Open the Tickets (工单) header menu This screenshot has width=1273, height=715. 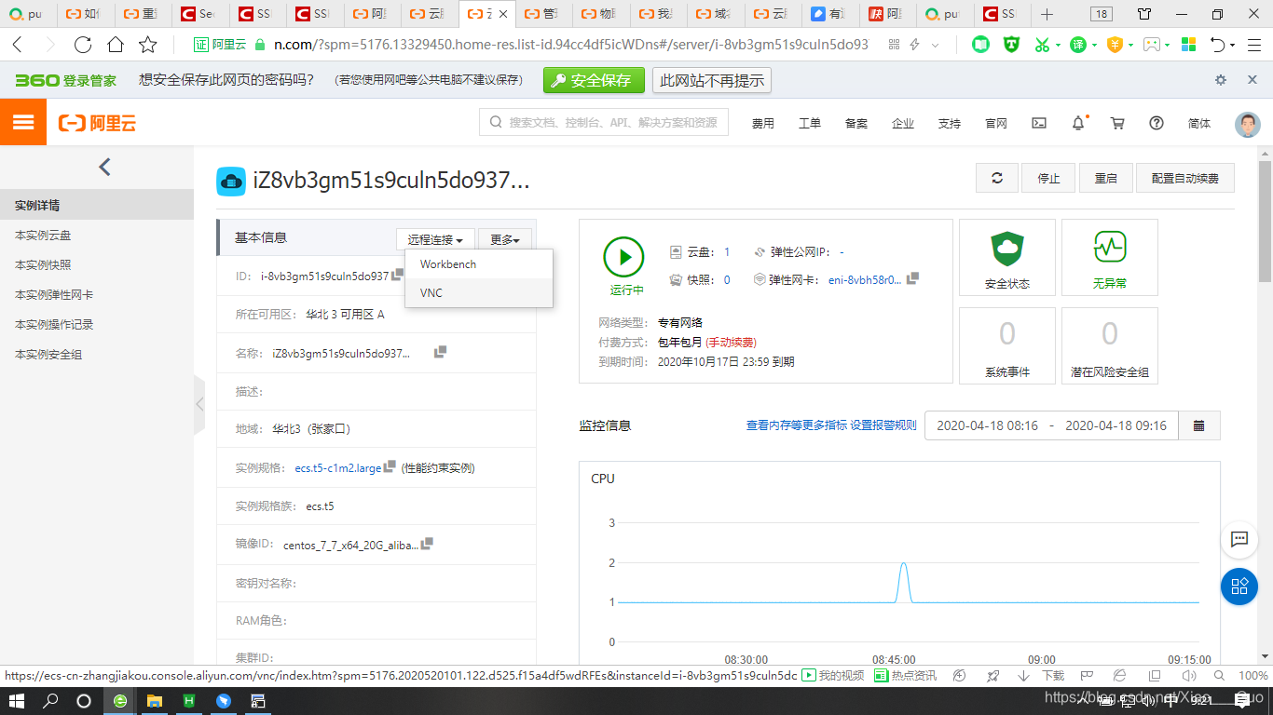810,123
